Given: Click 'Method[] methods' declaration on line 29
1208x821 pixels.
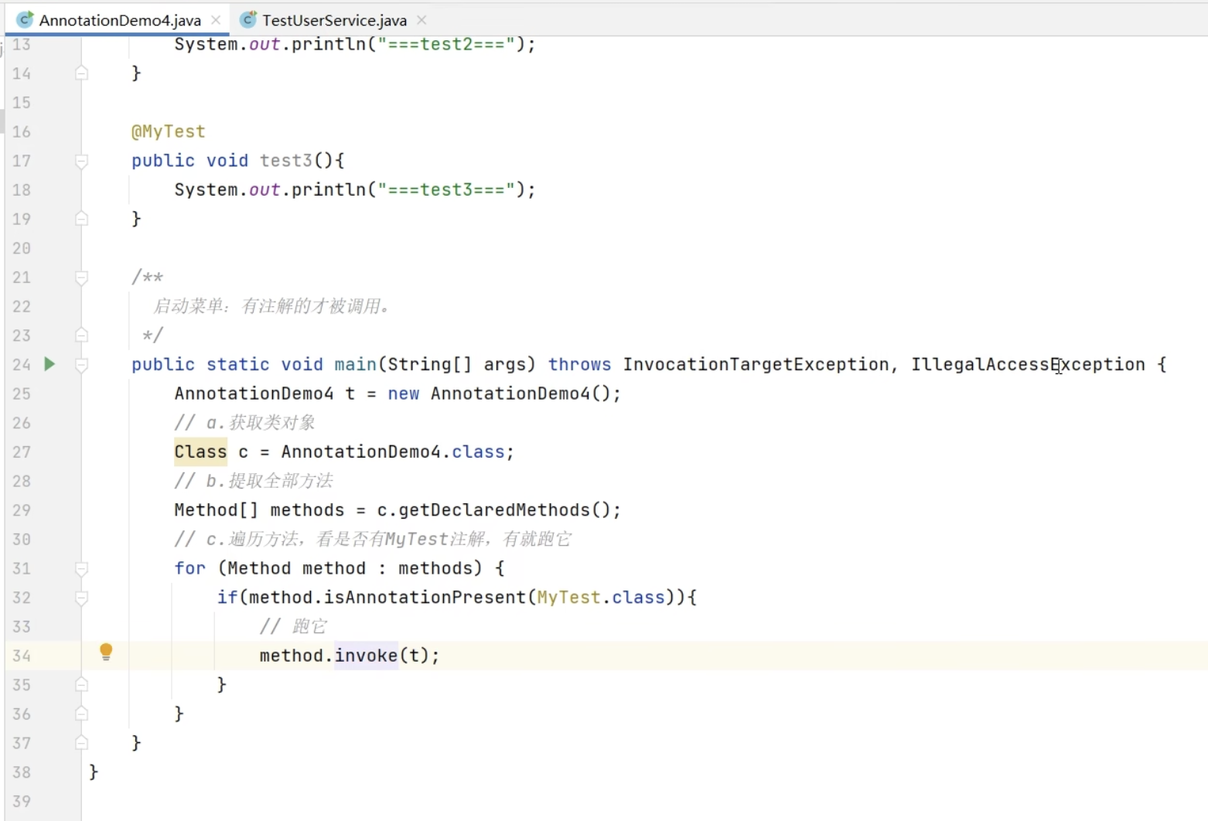Looking at the screenshot, I should click(x=259, y=509).
